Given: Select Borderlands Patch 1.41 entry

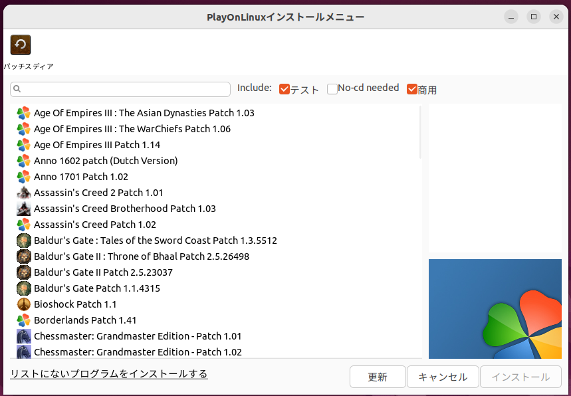Looking at the screenshot, I should point(85,320).
